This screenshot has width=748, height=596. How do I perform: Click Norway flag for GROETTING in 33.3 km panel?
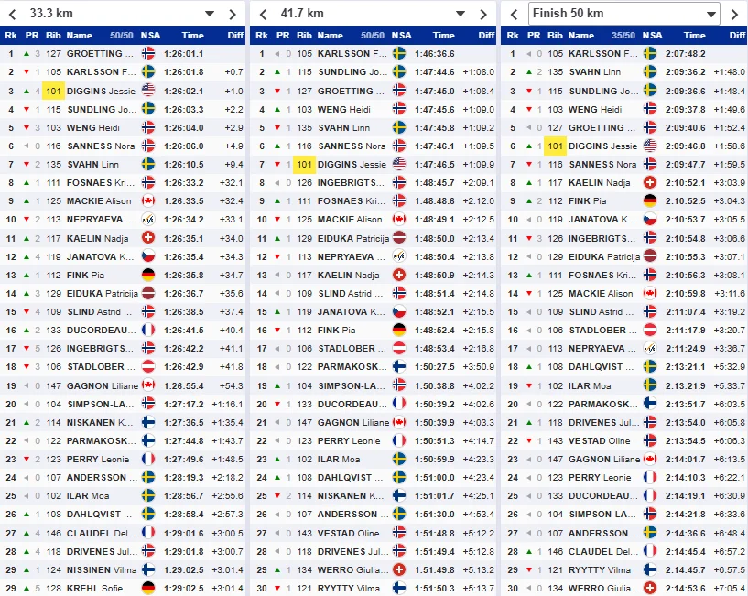(x=148, y=53)
